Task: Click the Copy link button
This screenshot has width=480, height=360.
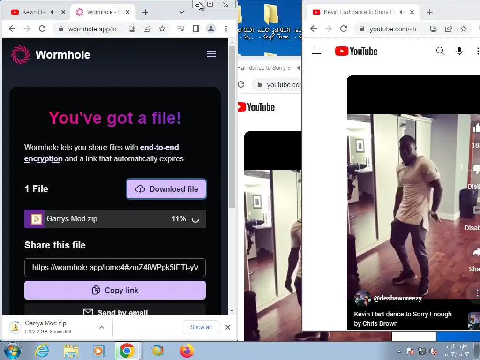Action: pos(115,290)
